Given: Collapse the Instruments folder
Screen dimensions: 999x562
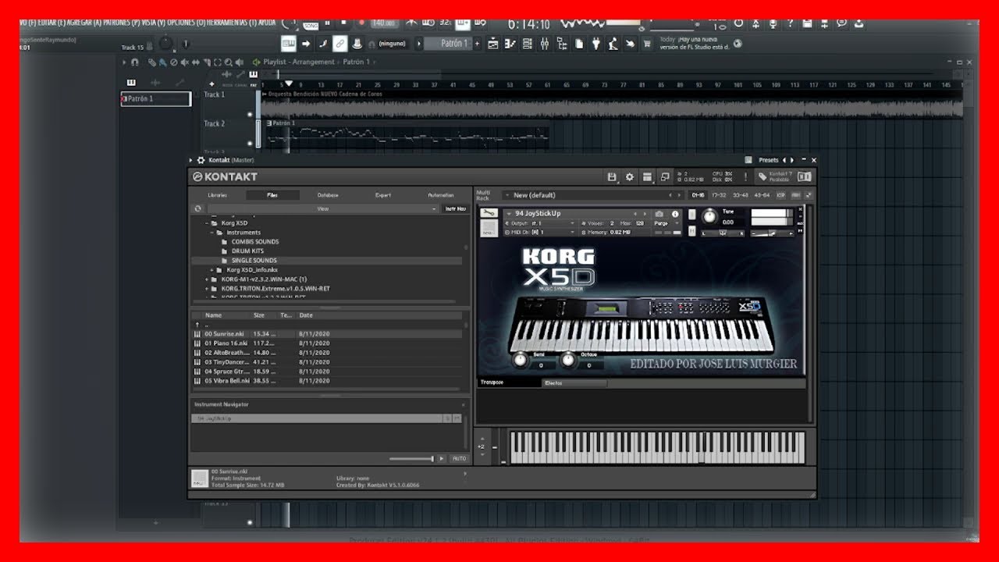Looking at the screenshot, I should 212,233.
